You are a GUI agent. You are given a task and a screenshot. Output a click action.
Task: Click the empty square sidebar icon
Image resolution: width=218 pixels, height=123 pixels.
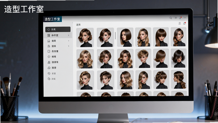[49, 51]
